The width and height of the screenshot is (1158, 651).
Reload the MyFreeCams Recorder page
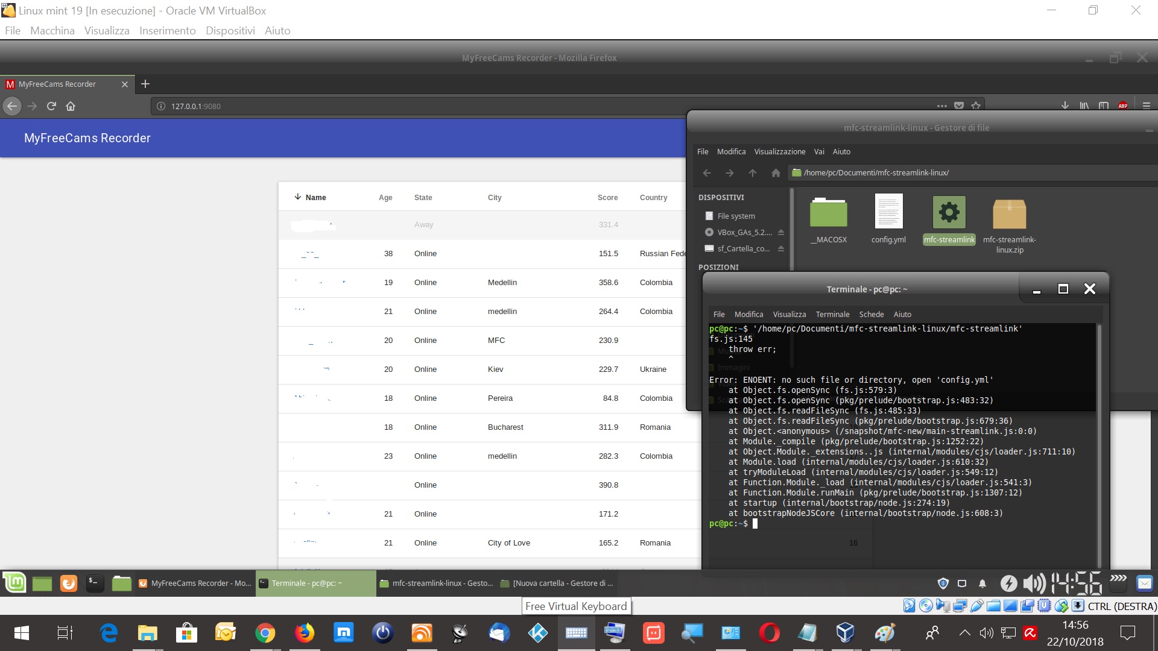click(51, 106)
